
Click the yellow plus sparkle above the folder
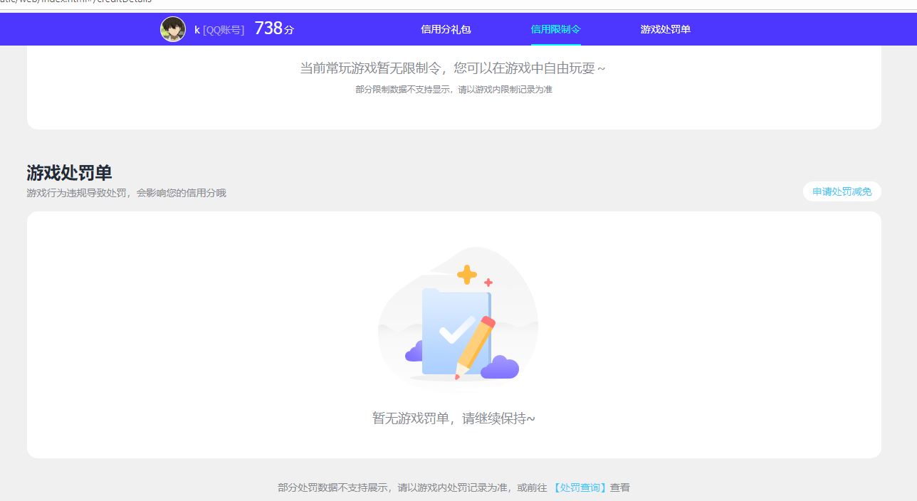[467, 274]
